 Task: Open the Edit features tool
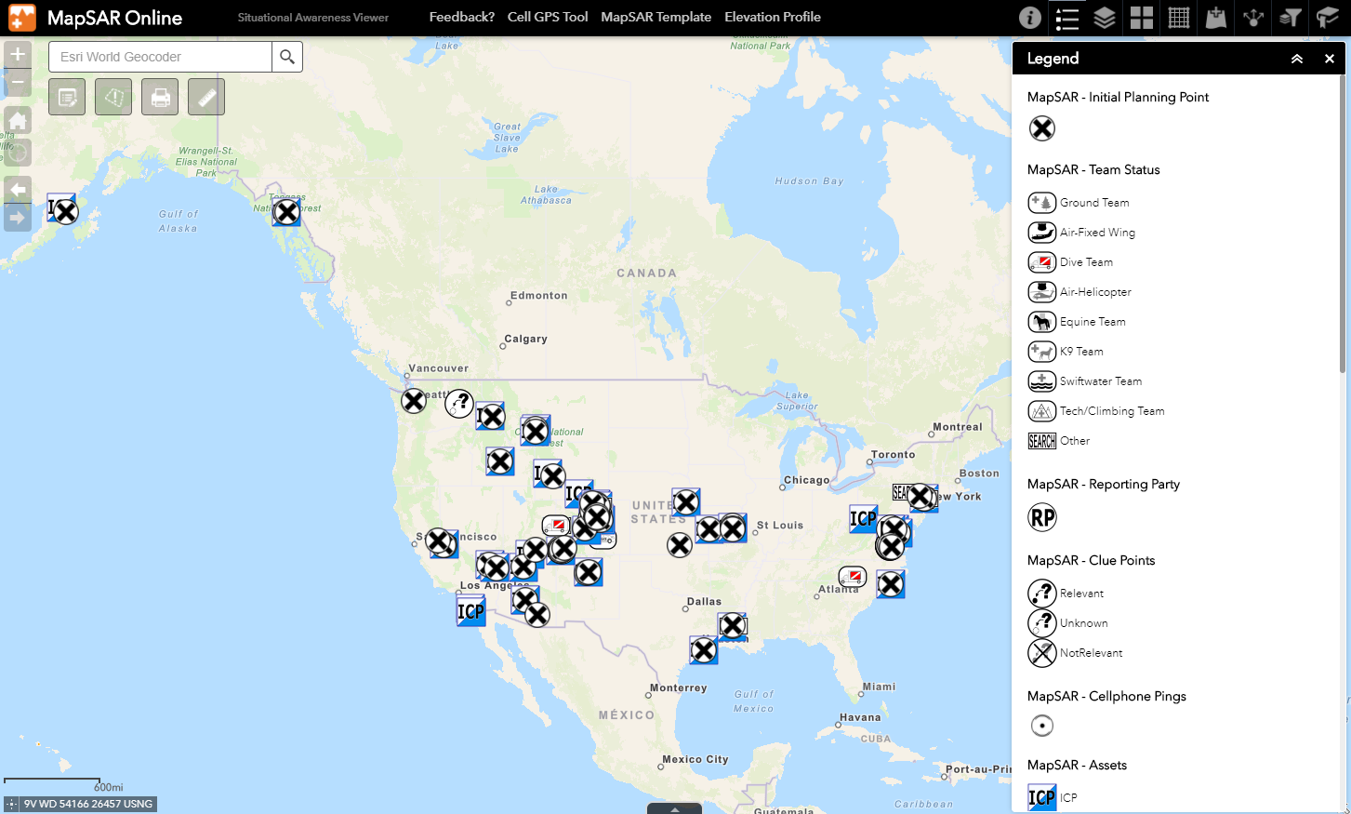pos(67,97)
